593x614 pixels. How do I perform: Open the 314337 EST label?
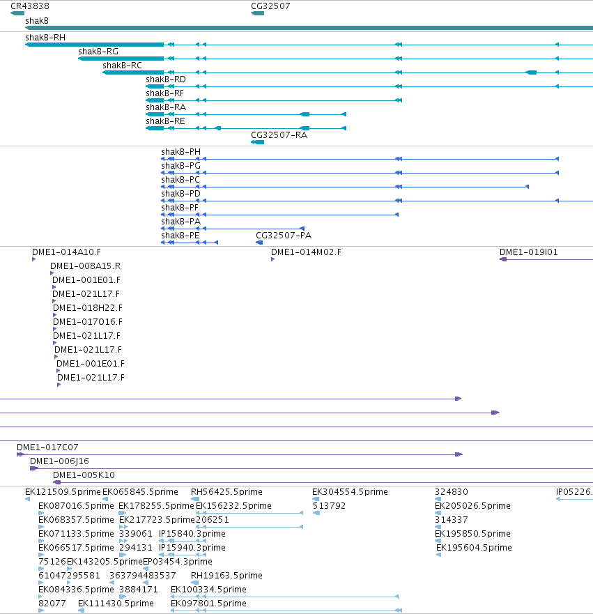point(452,520)
